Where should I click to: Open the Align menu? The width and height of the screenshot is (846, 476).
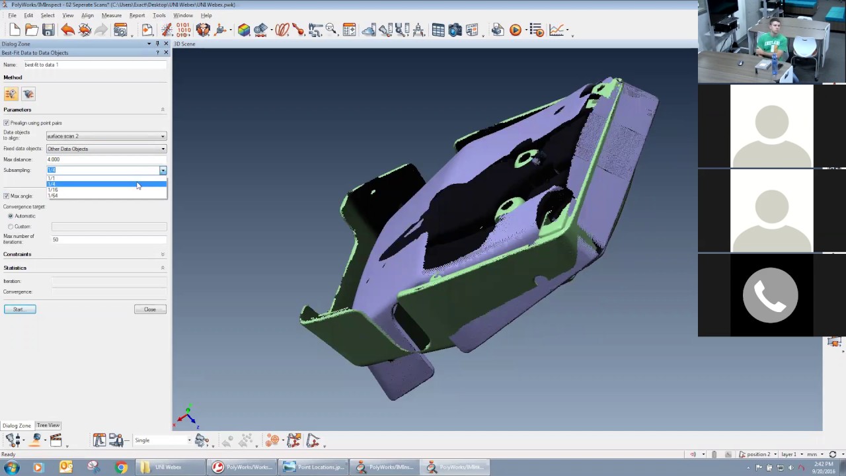point(87,15)
